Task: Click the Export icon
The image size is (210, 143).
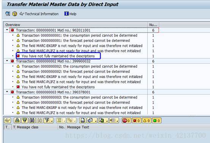Action: point(101,120)
